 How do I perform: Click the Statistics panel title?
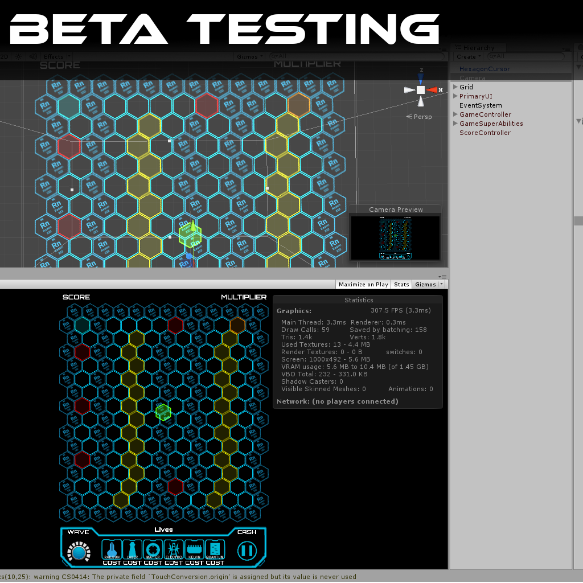click(x=359, y=300)
